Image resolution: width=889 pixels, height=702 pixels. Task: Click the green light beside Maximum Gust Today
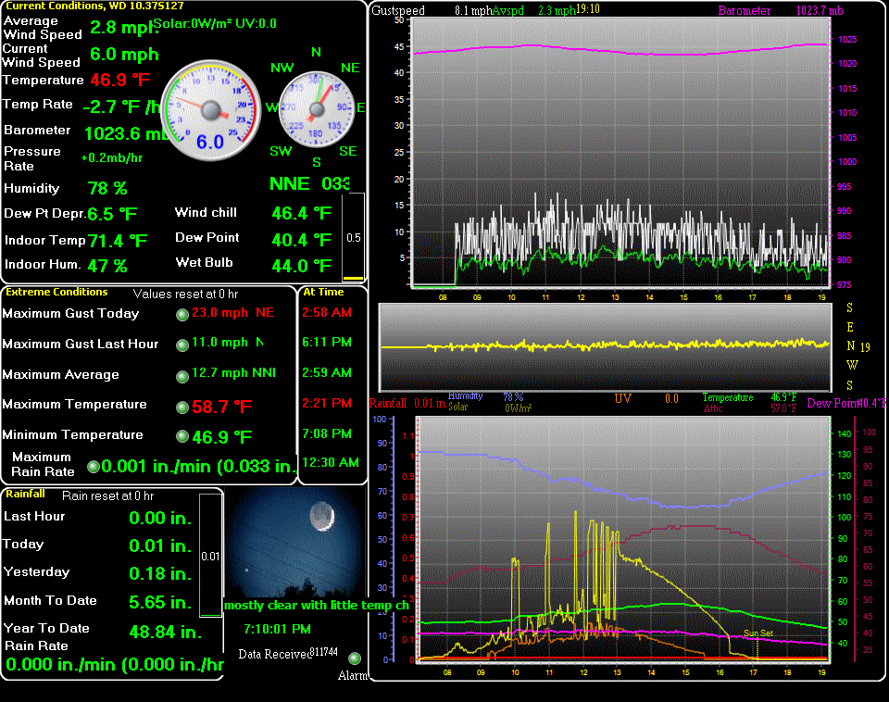pyautogui.click(x=182, y=314)
